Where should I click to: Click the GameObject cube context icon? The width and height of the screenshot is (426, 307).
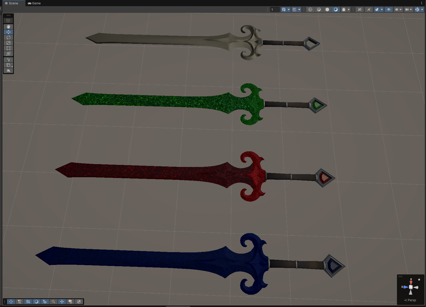click(x=8, y=21)
